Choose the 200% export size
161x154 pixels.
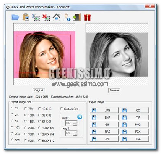[29, 128]
